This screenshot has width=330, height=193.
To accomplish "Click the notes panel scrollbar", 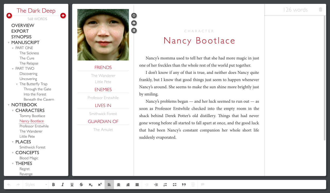I will pyautogui.click(x=325, y=77).
